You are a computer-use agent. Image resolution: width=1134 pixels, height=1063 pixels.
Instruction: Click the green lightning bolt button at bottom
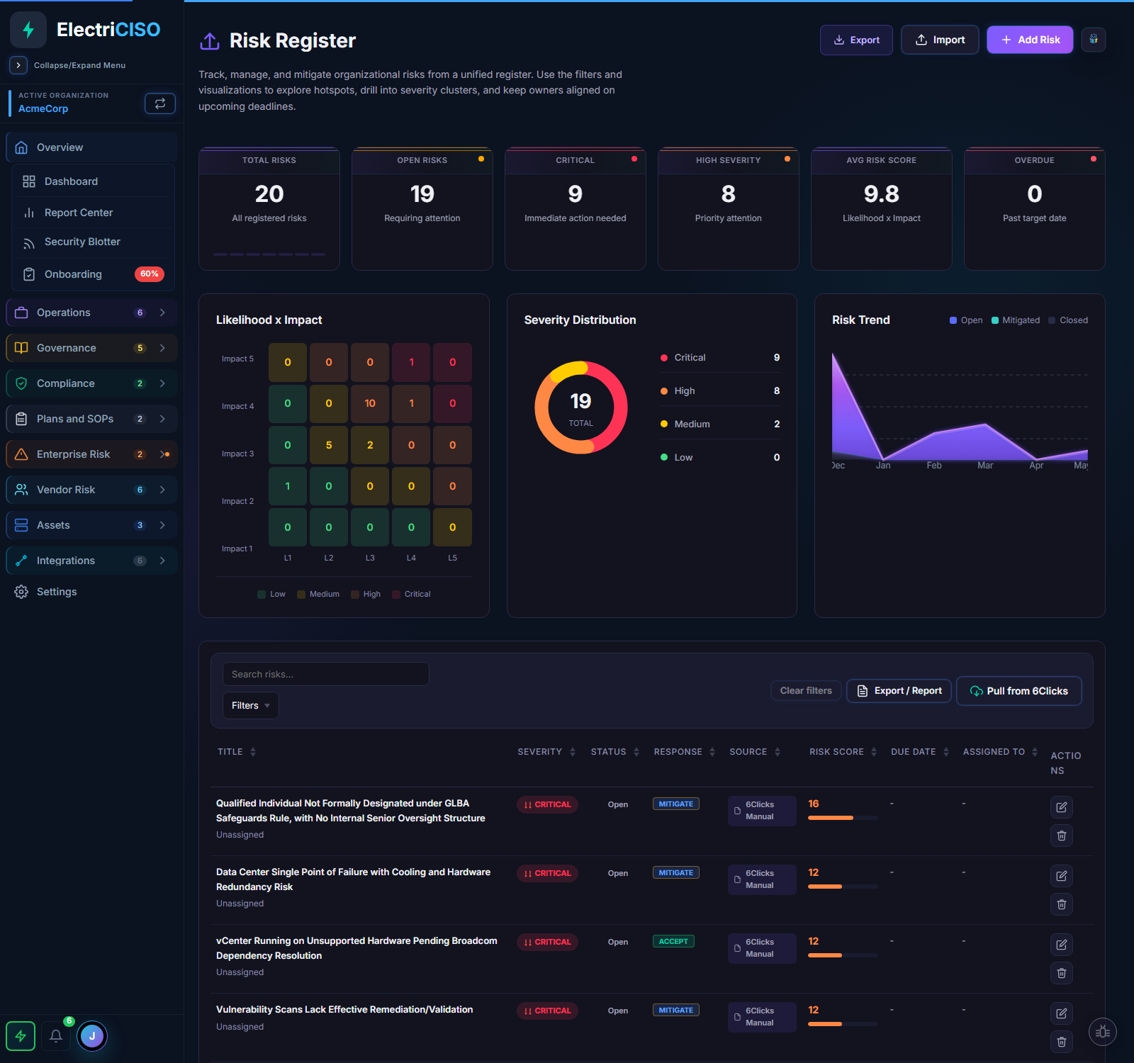(21, 1036)
